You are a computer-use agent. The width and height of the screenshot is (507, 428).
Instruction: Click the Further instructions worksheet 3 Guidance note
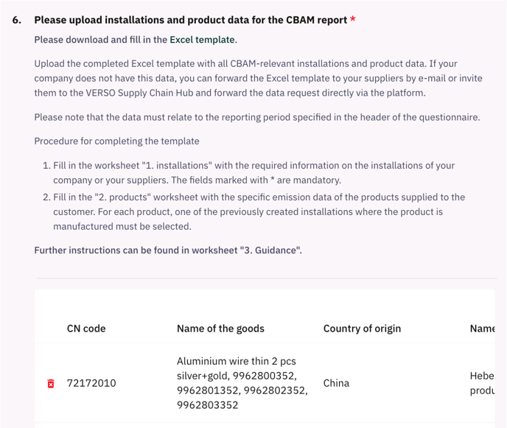point(168,250)
